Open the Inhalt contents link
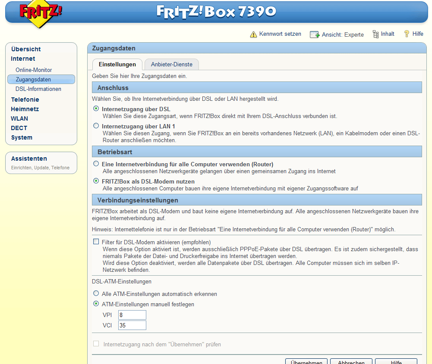This screenshot has width=432, height=364. coord(388,34)
